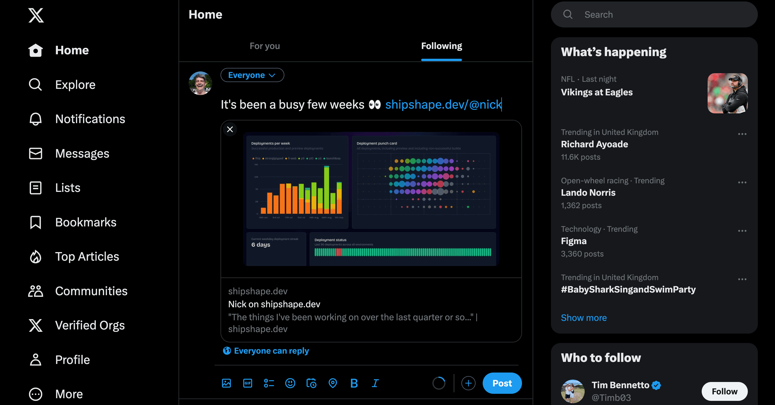Follow Tim Bennetto
Image resolution: width=775 pixels, height=405 pixels.
click(x=724, y=391)
